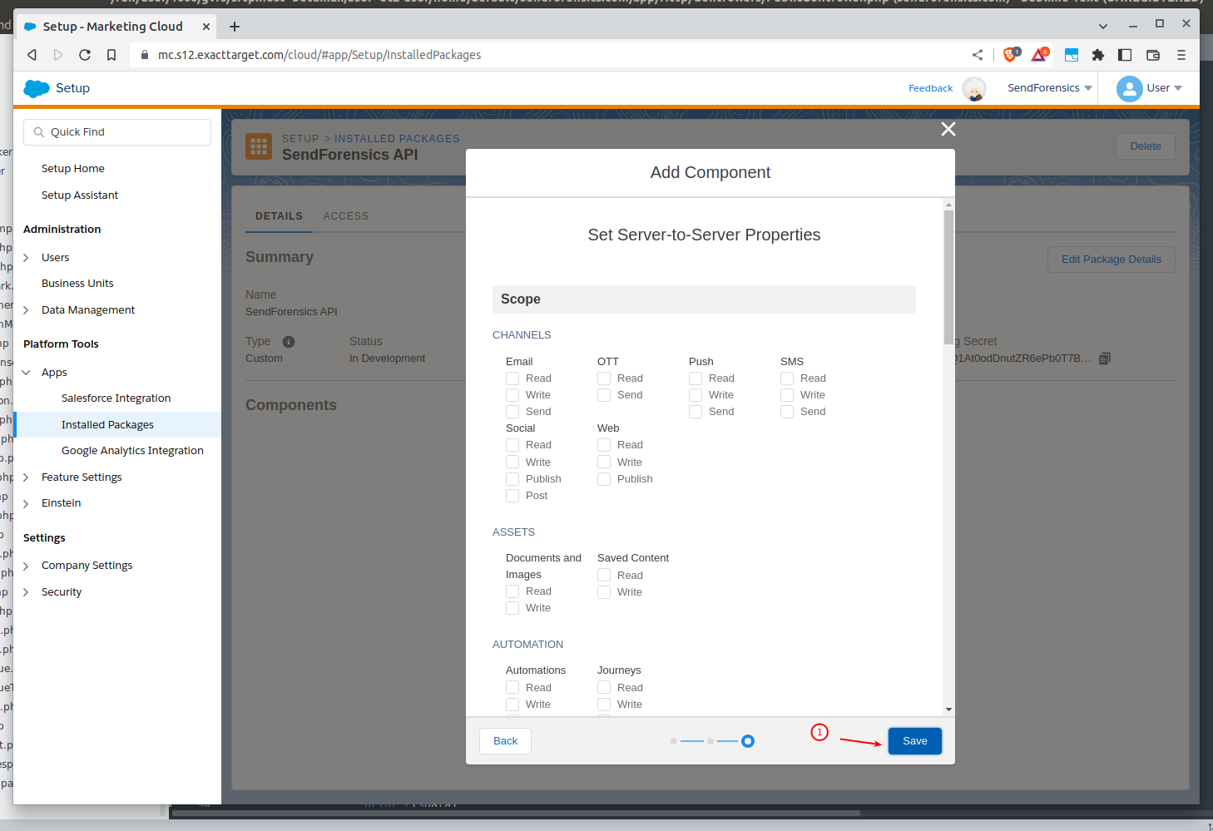Click the Back button in dialog
The image size is (1213, 831).
click(x=505, y=741)
